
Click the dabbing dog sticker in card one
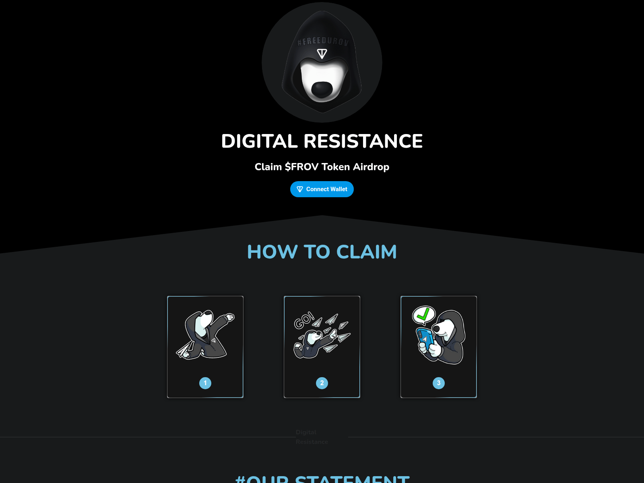coord(205,335)
